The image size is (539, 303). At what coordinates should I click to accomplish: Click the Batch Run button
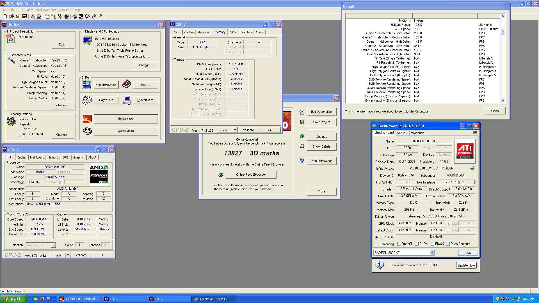(106, 100)
